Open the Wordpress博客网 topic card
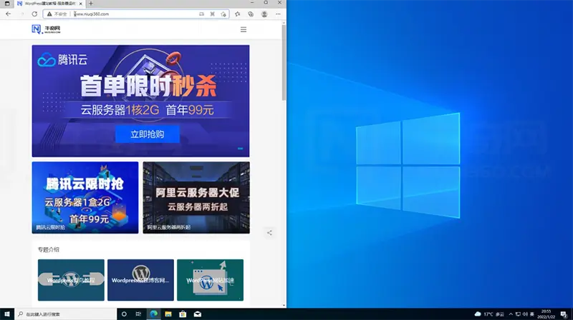The width and height of the screenshot is (573, 320). [x=140, y=280]
